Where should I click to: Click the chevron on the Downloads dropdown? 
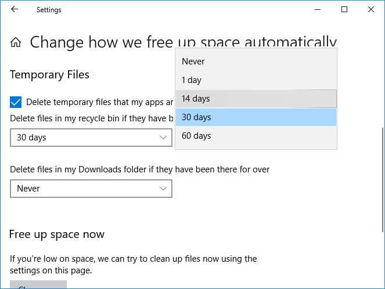[163, 189]
